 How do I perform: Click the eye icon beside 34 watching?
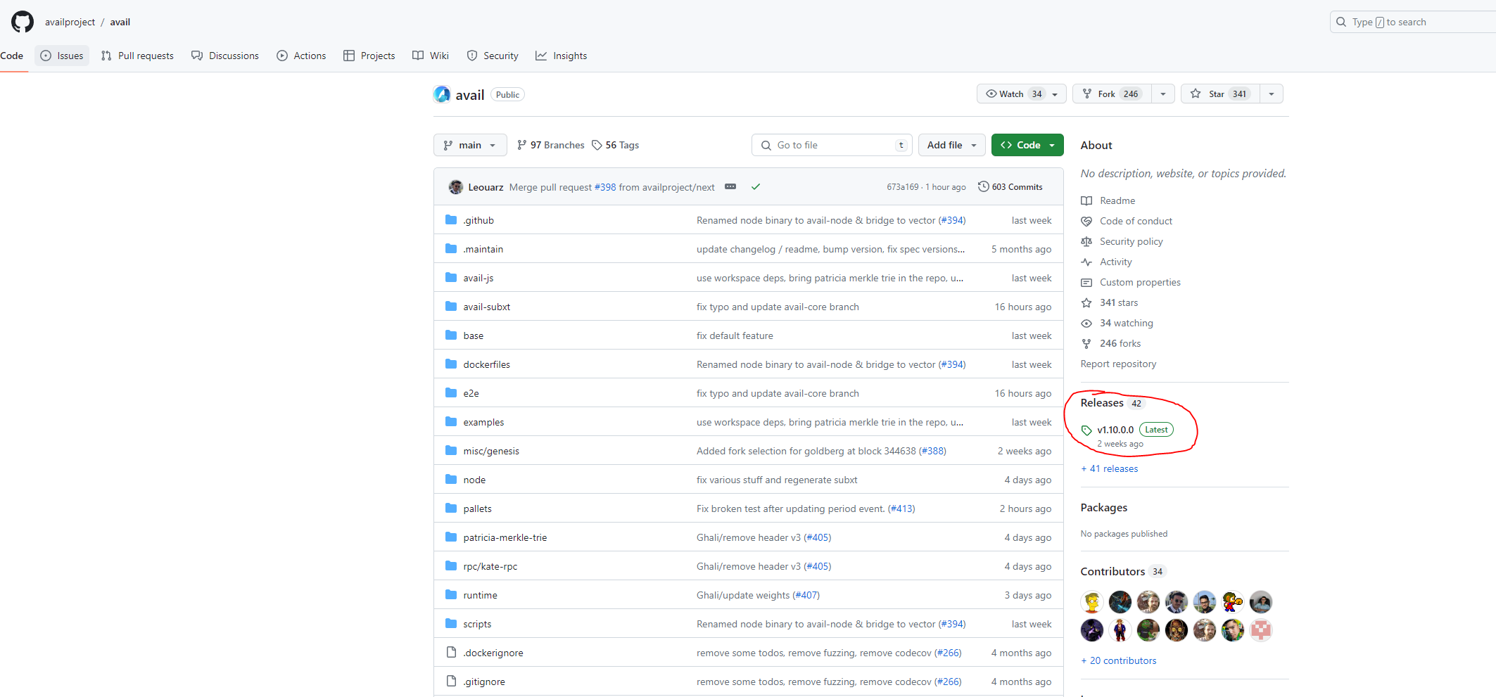[x=1086, y=324]
